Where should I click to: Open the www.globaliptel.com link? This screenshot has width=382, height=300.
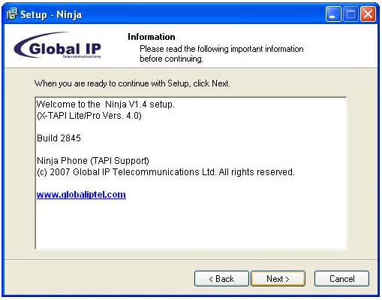(81, 195)
